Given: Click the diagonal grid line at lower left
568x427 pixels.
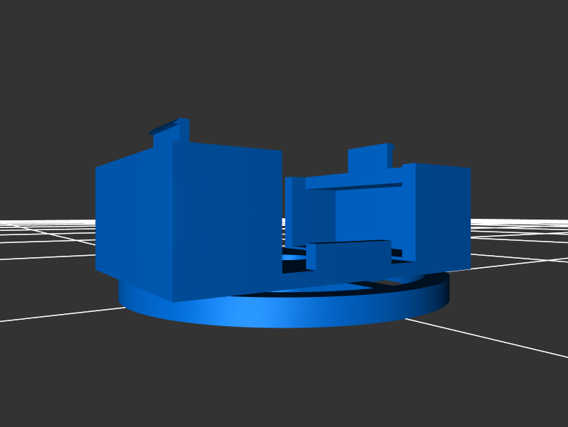Looking at the screenshot, I should tap(57, 315).
